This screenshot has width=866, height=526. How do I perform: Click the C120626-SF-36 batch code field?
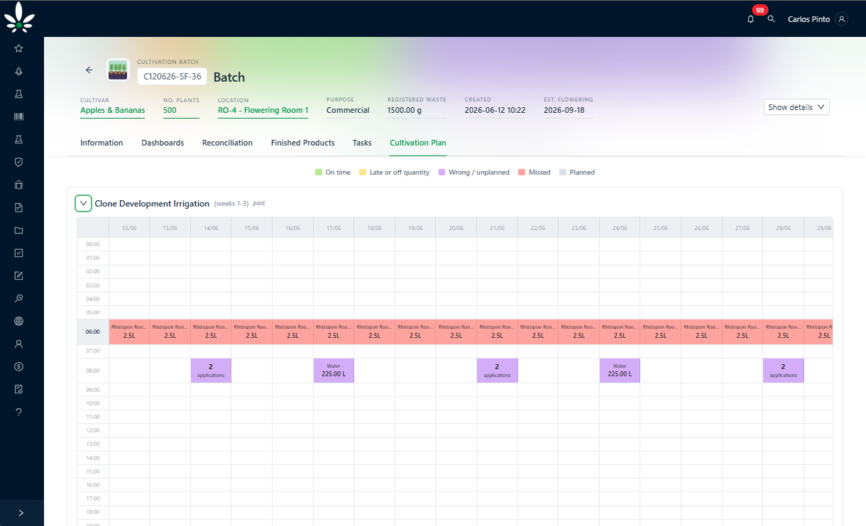click(172, 77)
